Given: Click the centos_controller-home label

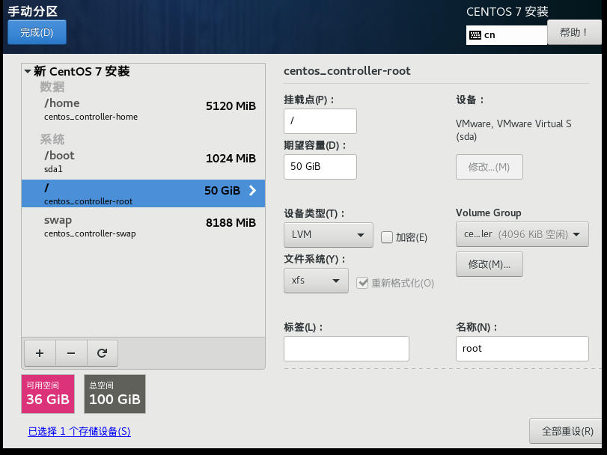Looking at the screenshot, I should coord(91,117).
